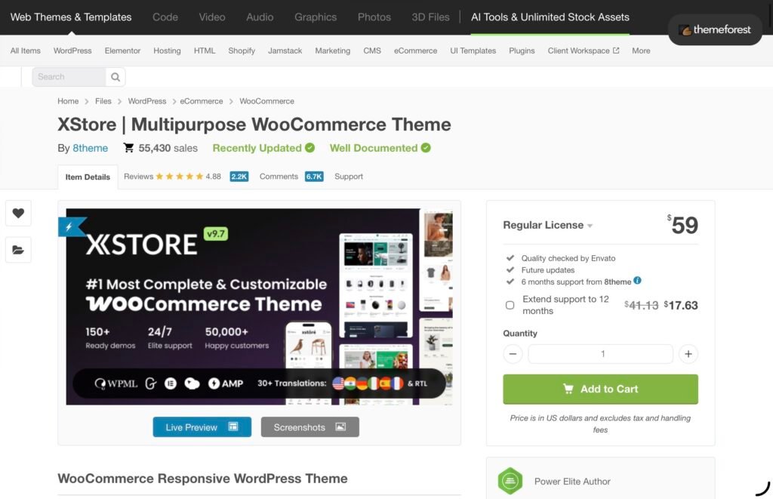Click the 6.7K comments count badge
The width and height of the screenshot is (773, 499).
[x=314, y=177]
